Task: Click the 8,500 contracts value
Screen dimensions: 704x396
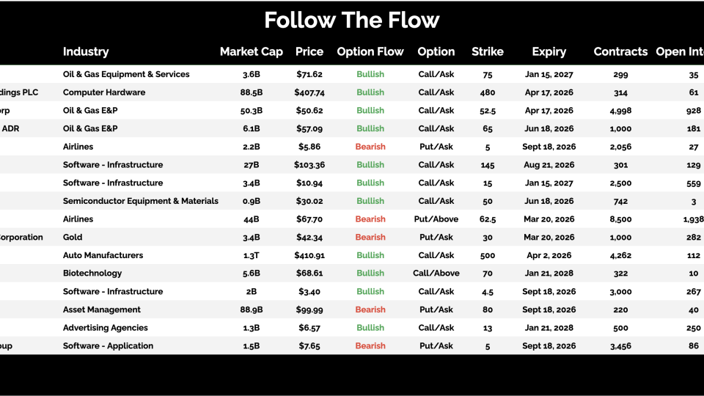Action: point(620,219)
